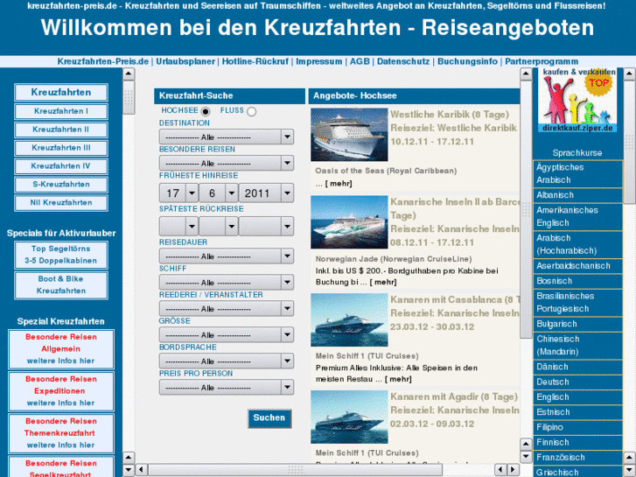
Task: Click the left sidebar scroll-up arrow
Action: point(129,74)
